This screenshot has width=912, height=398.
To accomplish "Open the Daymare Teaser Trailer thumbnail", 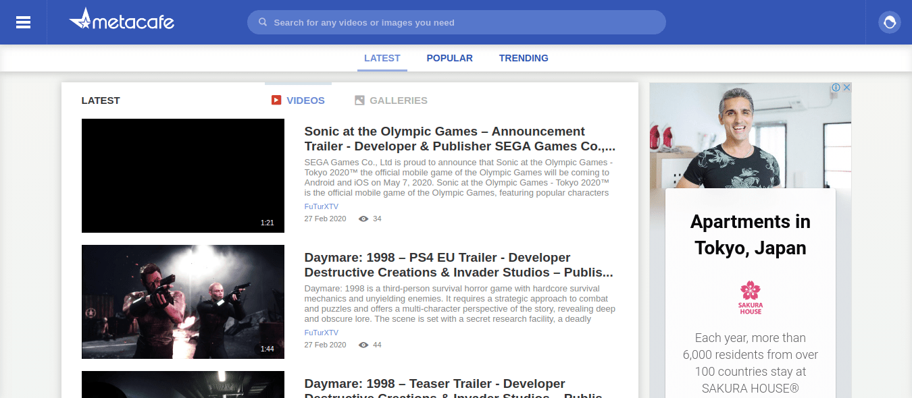I will point(183,385).
